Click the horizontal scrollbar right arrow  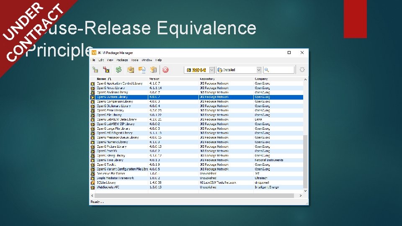click(x=301, y=195)
